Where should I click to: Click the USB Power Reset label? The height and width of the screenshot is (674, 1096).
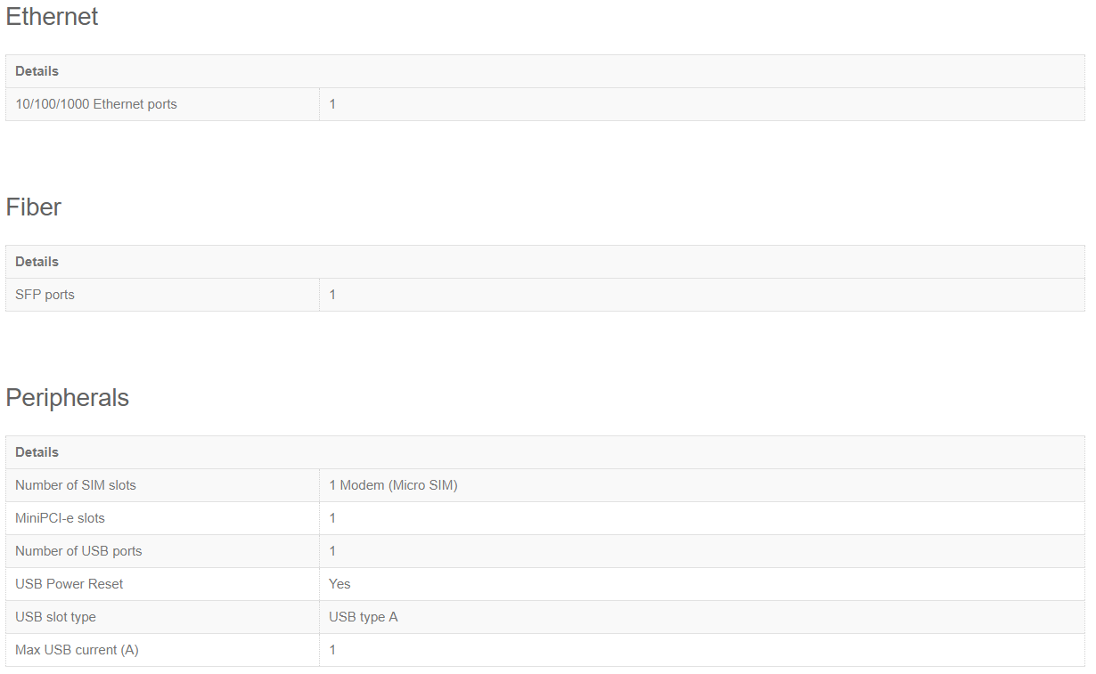click(x=70, y=584)
